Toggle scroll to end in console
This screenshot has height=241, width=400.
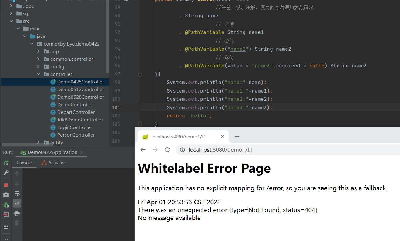pyautogui.click(x=17, y=203)
